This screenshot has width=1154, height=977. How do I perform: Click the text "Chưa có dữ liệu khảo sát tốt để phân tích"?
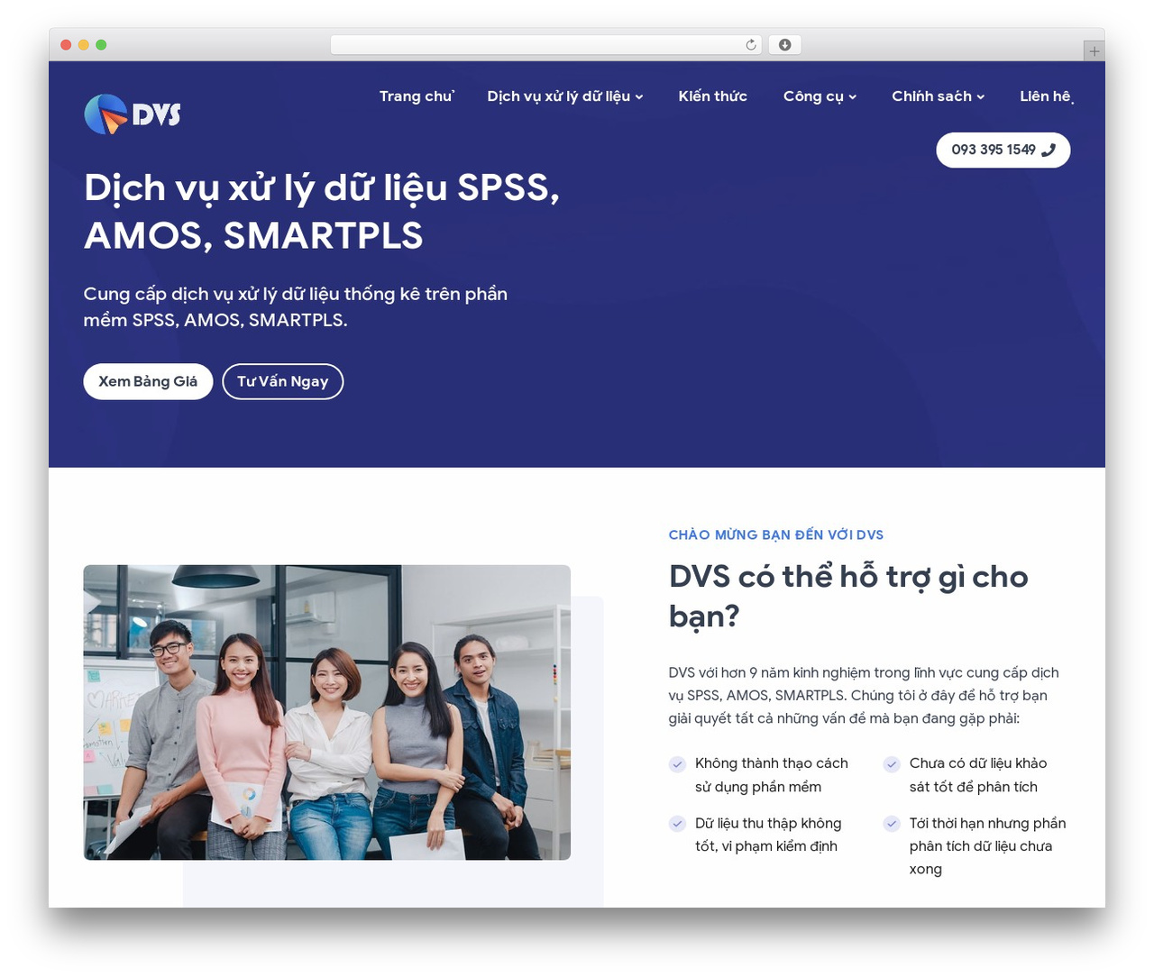[978, 775]
